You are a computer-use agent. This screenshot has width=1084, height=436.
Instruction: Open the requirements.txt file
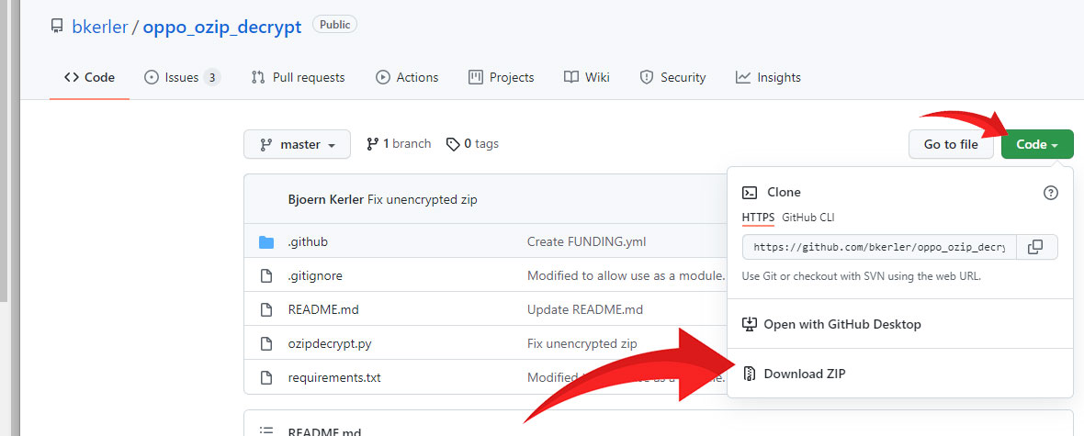334,378
